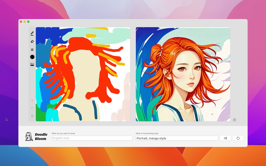Export the generated portrait via share icon
The width and height of the screenshot is (266, 166).
(x=234, y=119)
